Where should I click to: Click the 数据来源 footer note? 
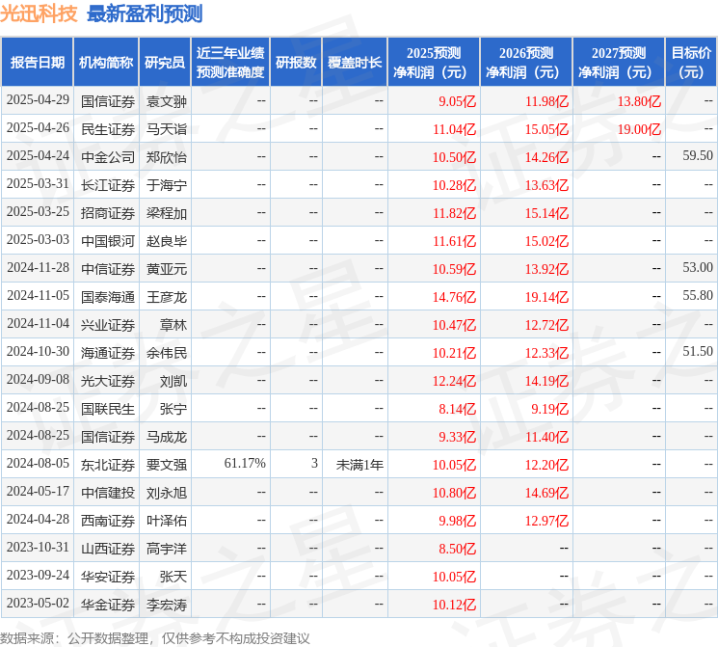point(155,637)
